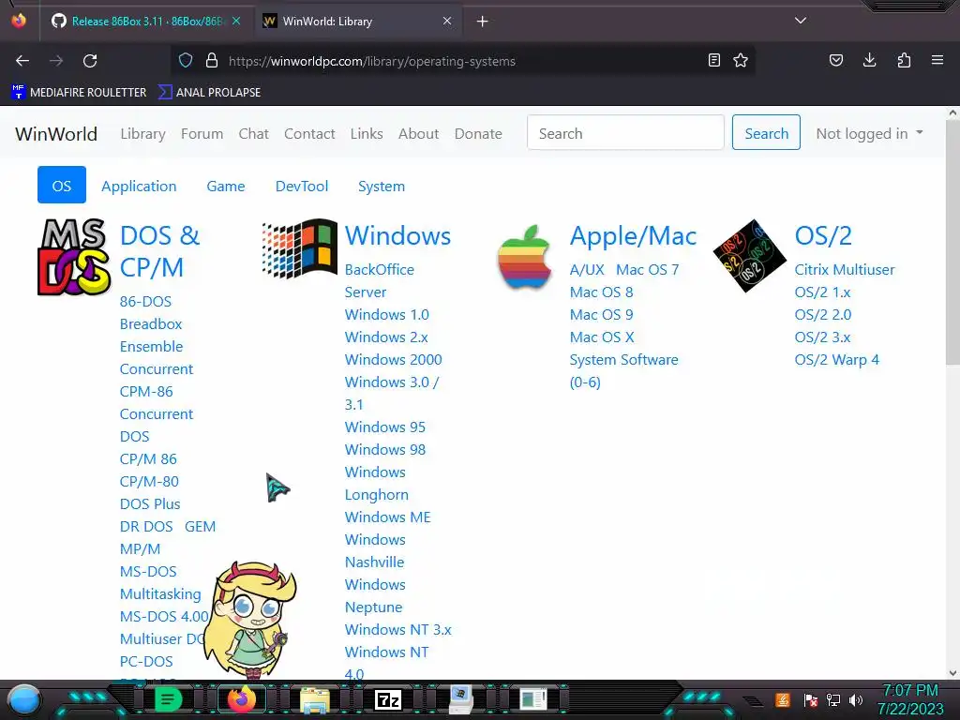Image resolution: width=960 pixels, height=720 pixels.
Task: Open the Windows NT 3.x link
Action: click(x=397, y=629)
